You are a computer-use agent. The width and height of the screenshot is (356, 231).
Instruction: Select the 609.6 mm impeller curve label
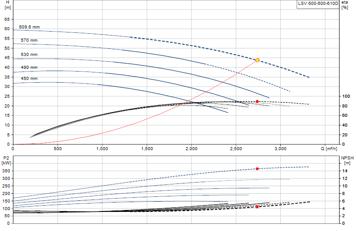(29, 27)
